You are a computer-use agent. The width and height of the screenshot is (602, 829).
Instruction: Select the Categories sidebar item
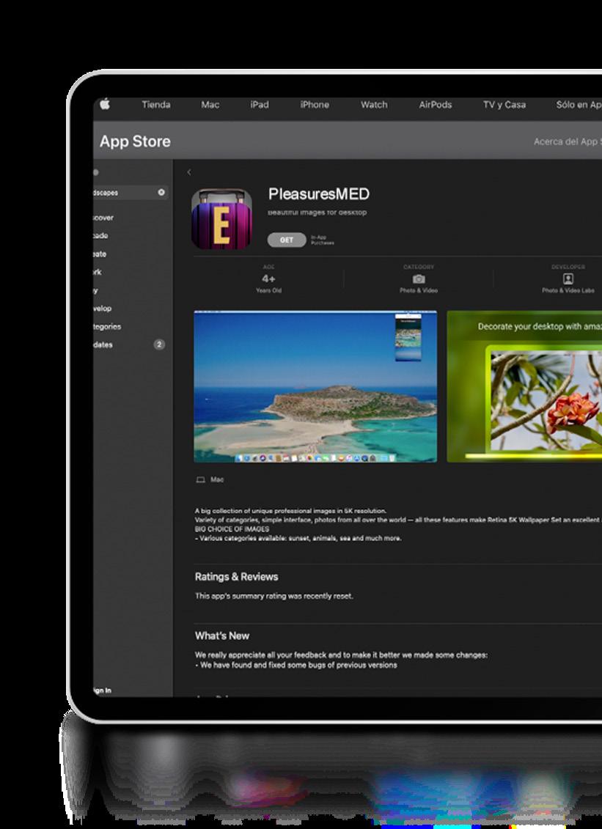point(107,327)
